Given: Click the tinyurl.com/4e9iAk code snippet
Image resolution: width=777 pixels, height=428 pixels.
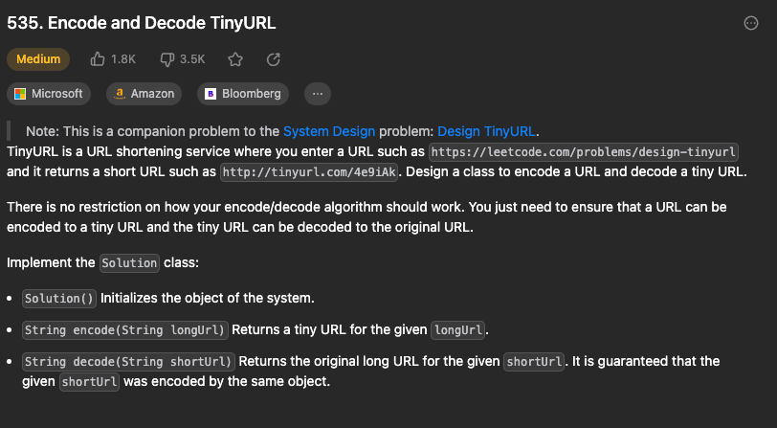Looking at the screenshot, I should point(309,172).
